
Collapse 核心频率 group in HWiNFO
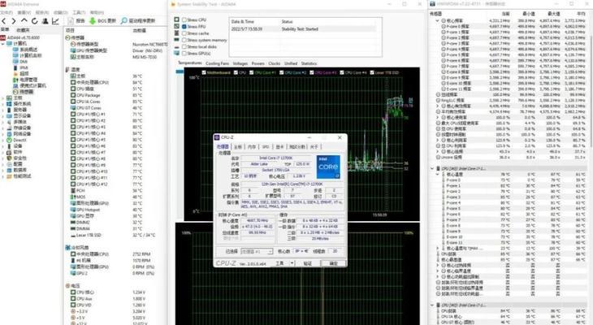coord(438,21)
